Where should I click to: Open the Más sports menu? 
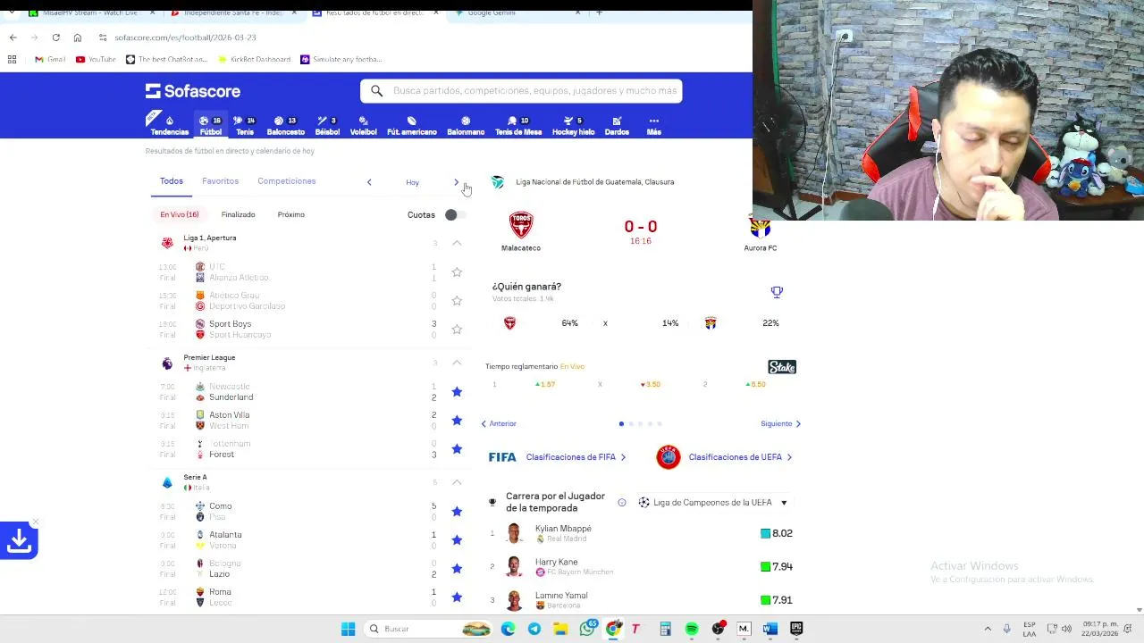pos(653,125)
